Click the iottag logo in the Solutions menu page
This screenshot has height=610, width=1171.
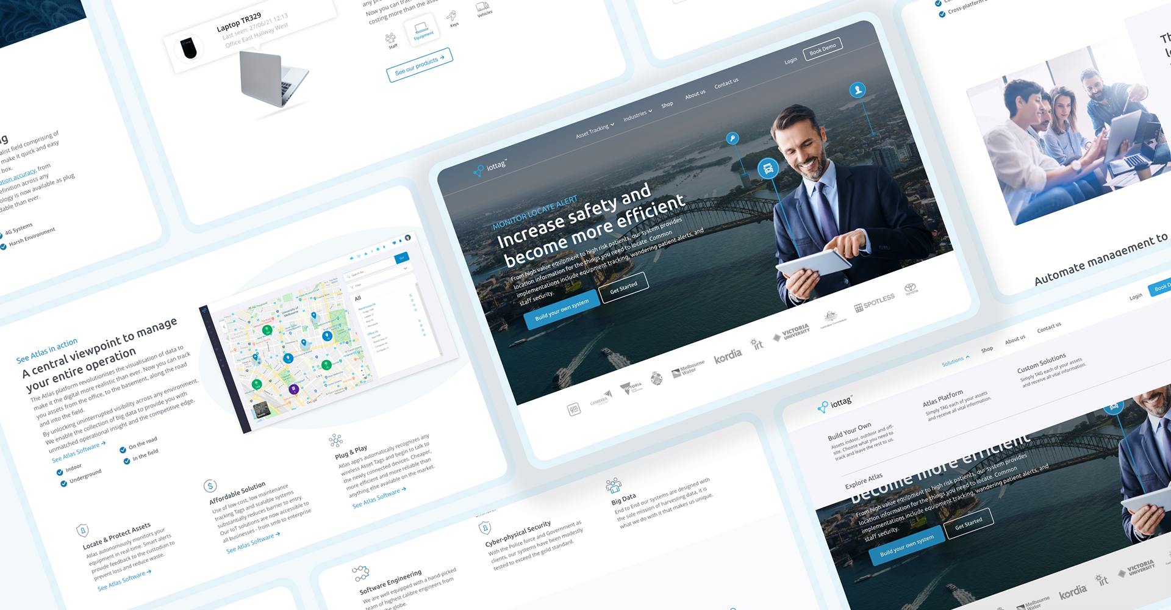tap(835, 404)
